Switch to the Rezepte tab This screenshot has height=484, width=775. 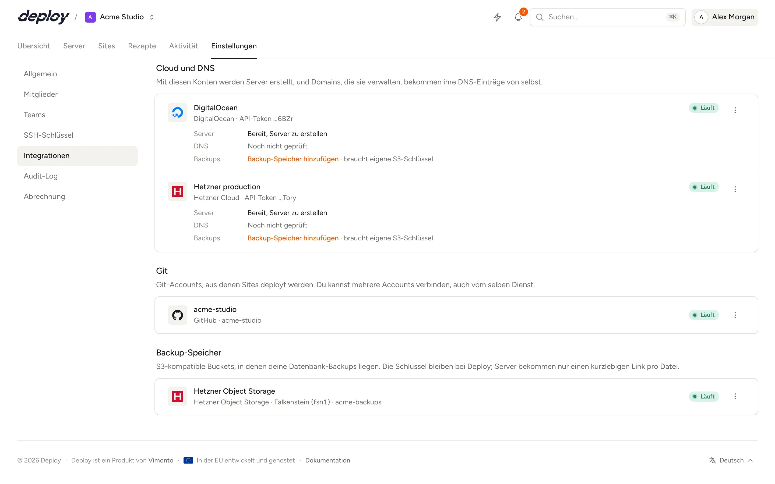142,46
